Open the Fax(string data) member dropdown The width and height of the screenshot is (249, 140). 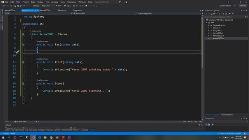pos(168,14)
